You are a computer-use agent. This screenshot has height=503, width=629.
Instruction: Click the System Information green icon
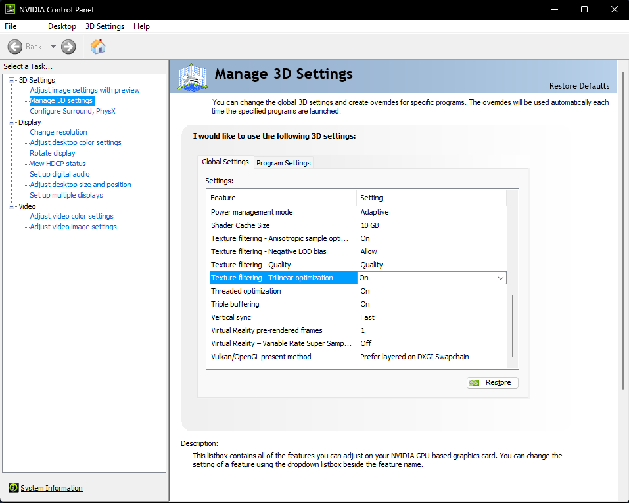14,487
